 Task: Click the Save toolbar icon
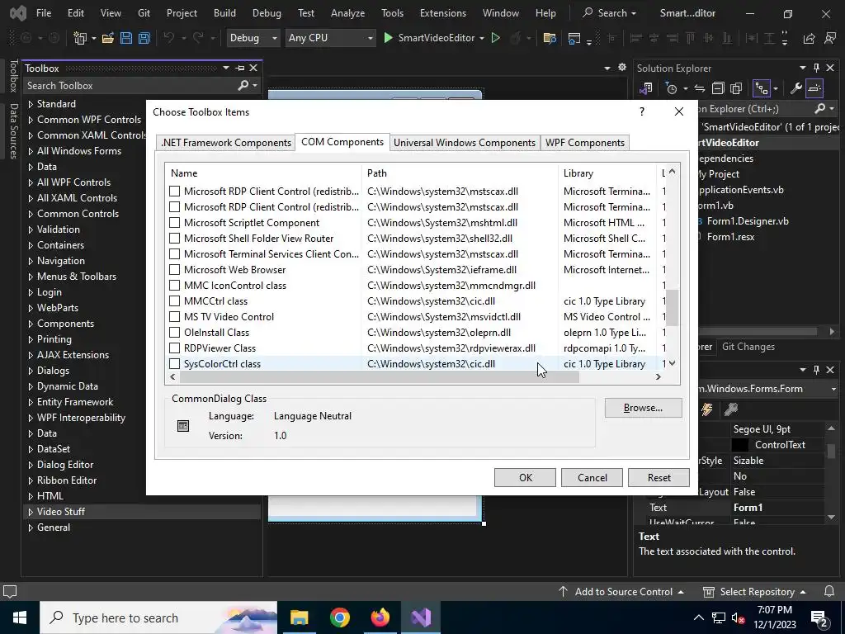126,38
